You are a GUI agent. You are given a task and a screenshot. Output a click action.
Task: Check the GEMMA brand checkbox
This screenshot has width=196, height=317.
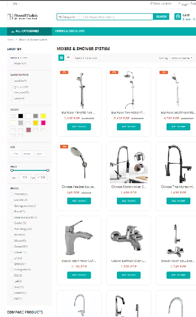(12, 194)
